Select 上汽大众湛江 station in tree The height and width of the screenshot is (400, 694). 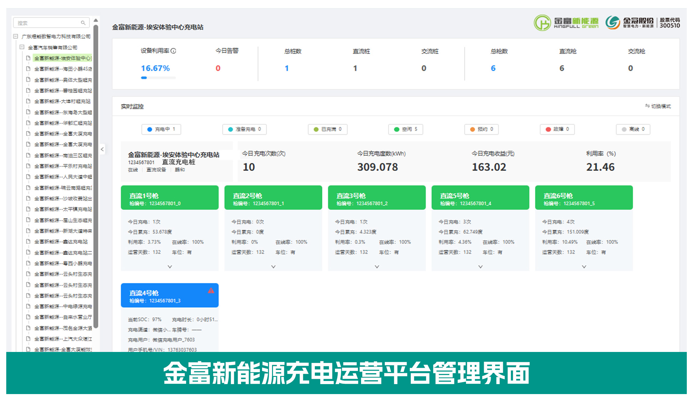tap(63, 339)
